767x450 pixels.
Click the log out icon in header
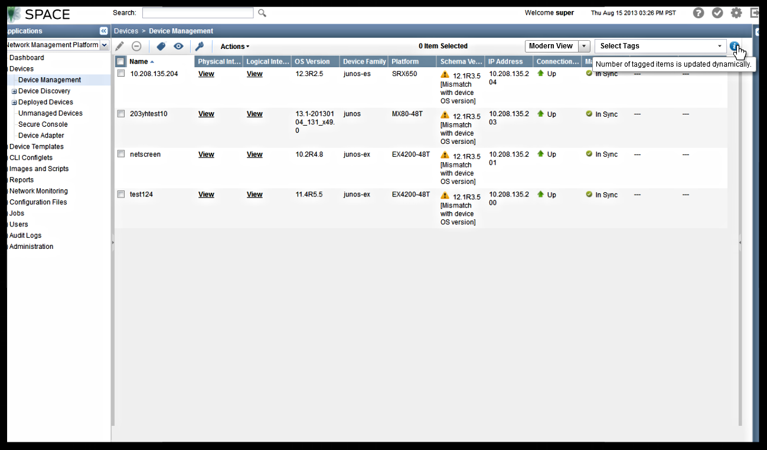pos(755,12)
